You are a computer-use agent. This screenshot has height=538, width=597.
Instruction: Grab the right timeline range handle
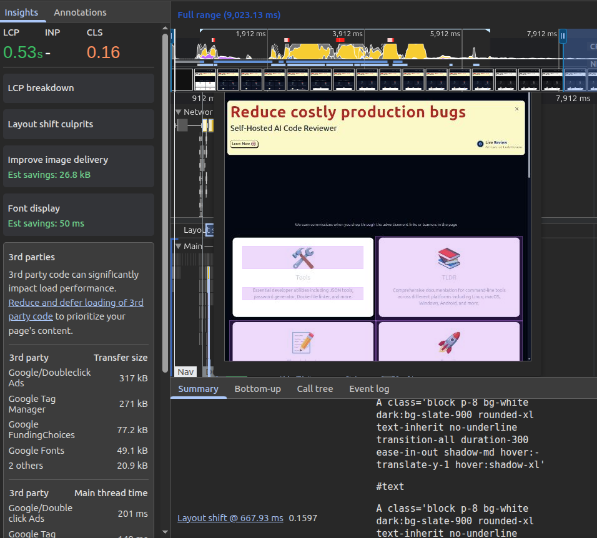[563, 36]
